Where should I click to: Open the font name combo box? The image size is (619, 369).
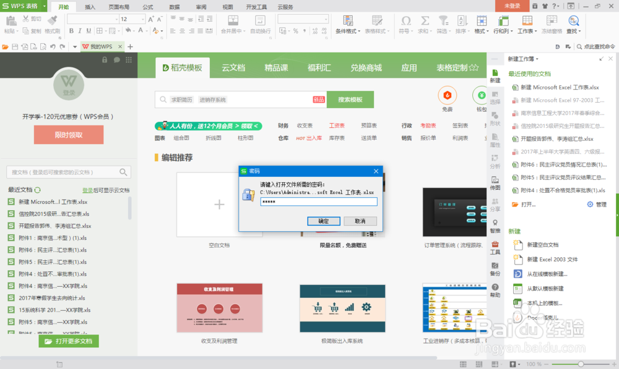tap(93, 19)
